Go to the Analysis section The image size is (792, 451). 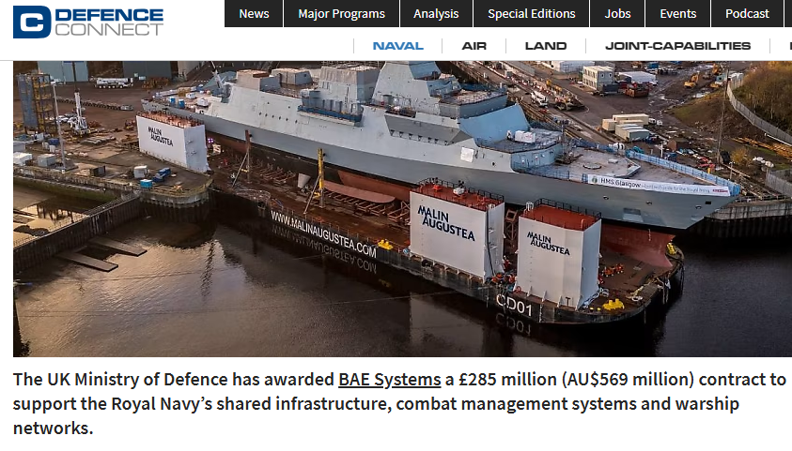436,14
